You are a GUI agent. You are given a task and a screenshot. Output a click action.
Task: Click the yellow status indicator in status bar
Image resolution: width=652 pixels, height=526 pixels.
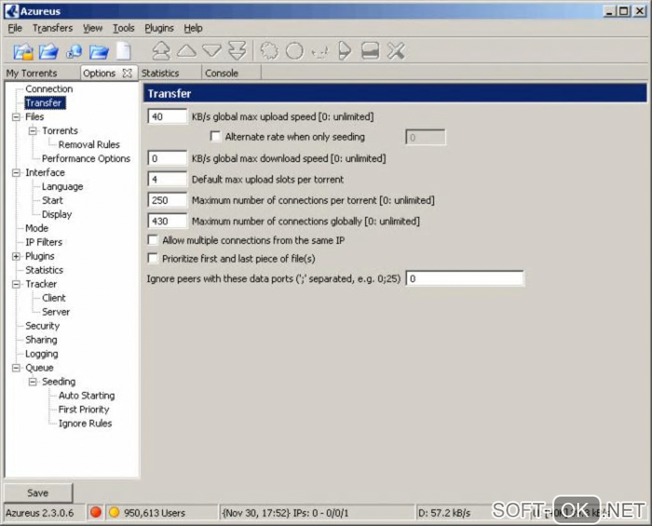[x=114, y=513]
